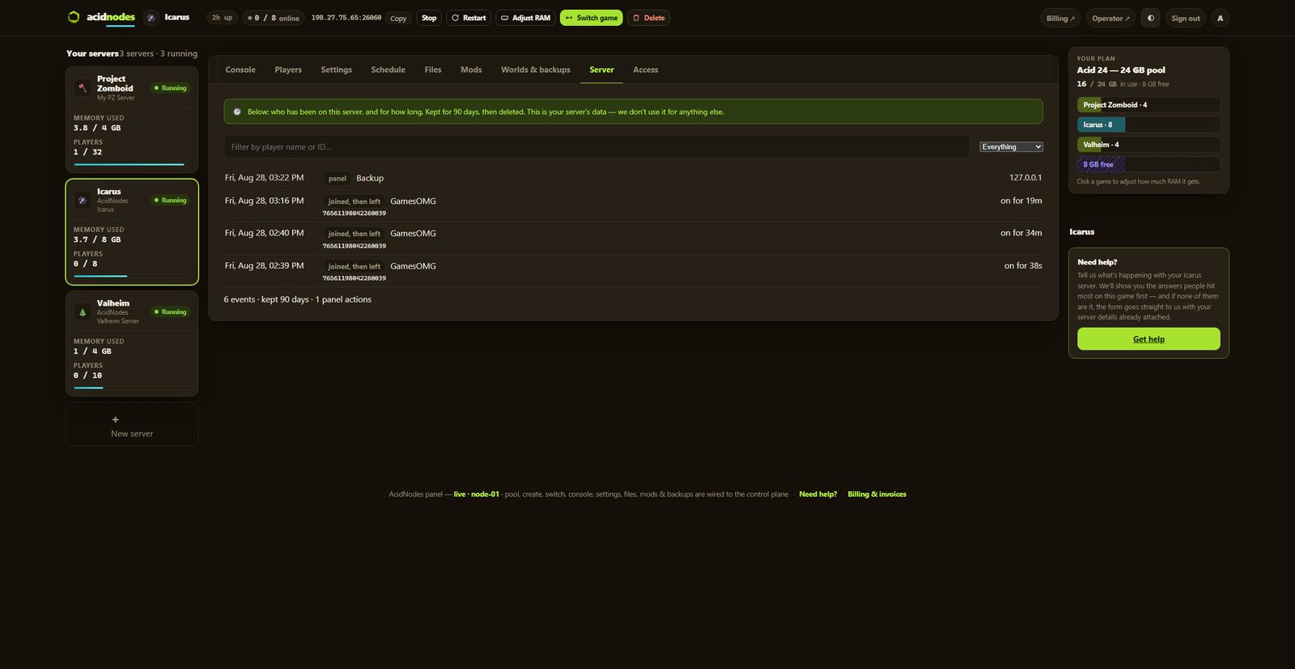Click the Project Zomboid axe icon
This screenshot has width=1295, height=669.
click(83, 88)
